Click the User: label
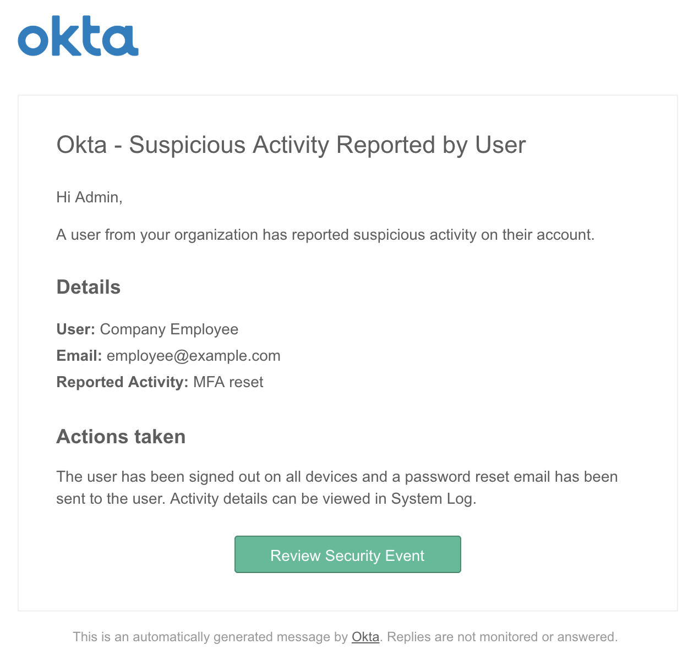The height and width of the screenshot is (672, 699). click(x=75, y=329)
